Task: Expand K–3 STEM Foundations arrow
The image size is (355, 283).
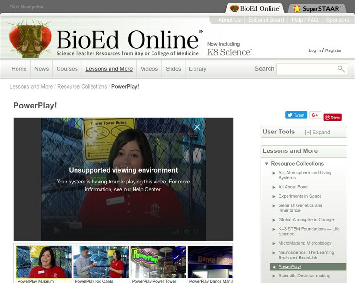Action: coord(274,229)
